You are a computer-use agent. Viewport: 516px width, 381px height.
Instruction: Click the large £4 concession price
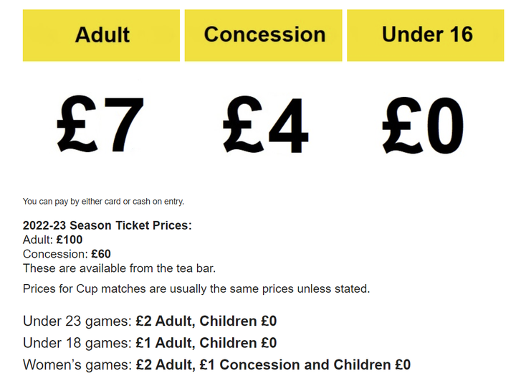264,126
